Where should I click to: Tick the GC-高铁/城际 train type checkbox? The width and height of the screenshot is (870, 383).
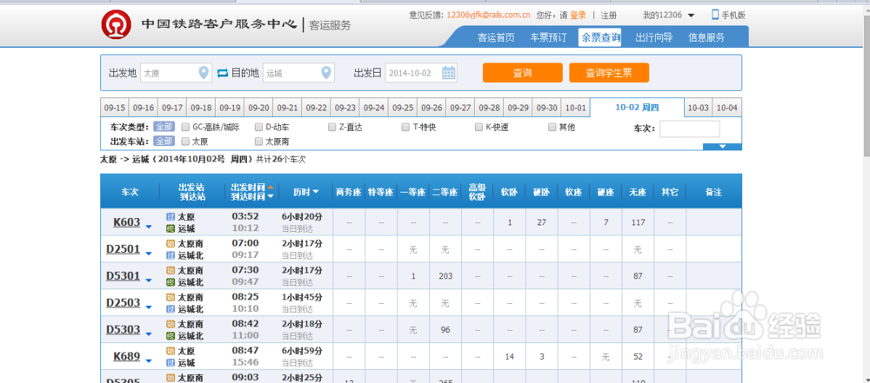pyautogui.click(x=185, y=127)
